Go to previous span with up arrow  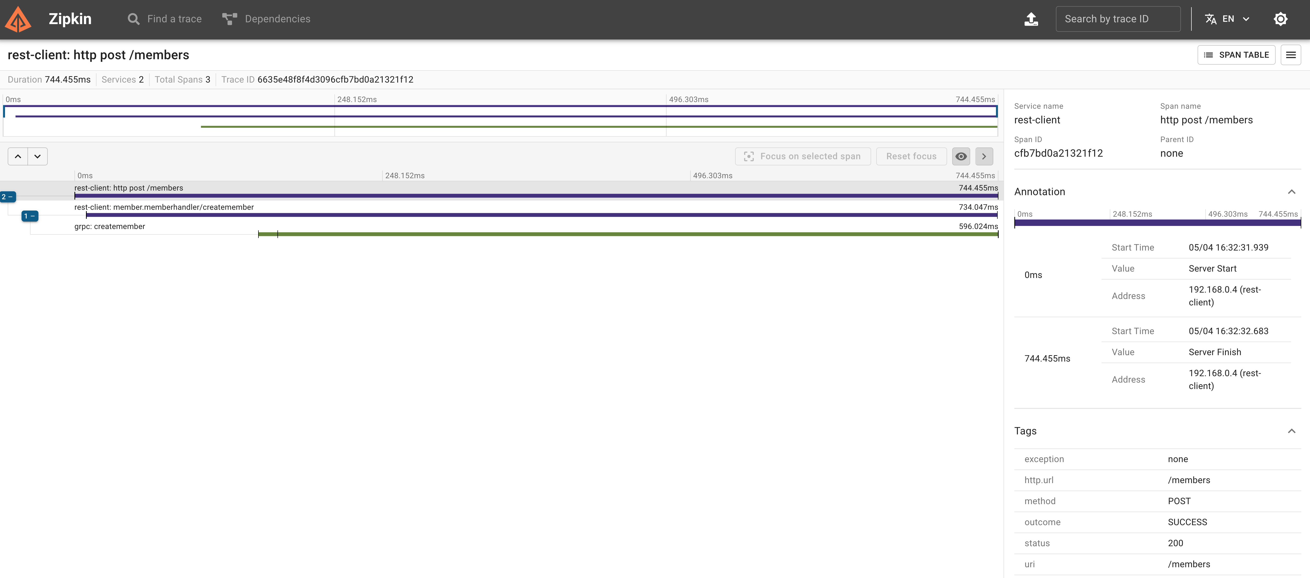click(x=18, y=156)
